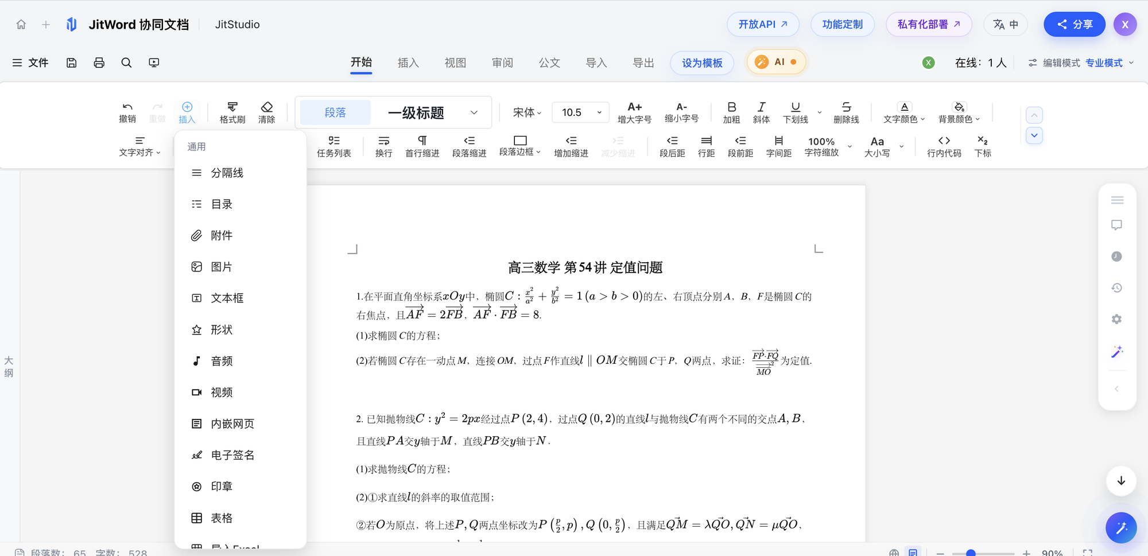The width and height of the screenshot is (1148, 556).
Task: Toggle subscript (下标) formatting
Action: coord(983,146)
